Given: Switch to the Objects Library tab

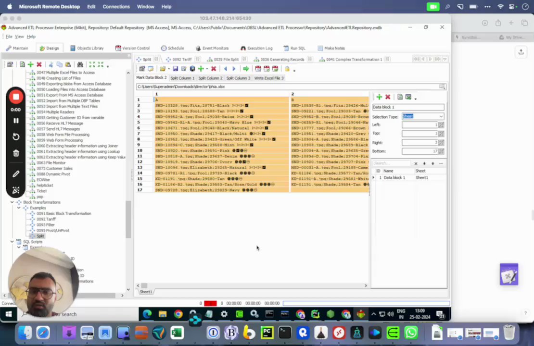Looking at the screenshot, I should 87,48.
